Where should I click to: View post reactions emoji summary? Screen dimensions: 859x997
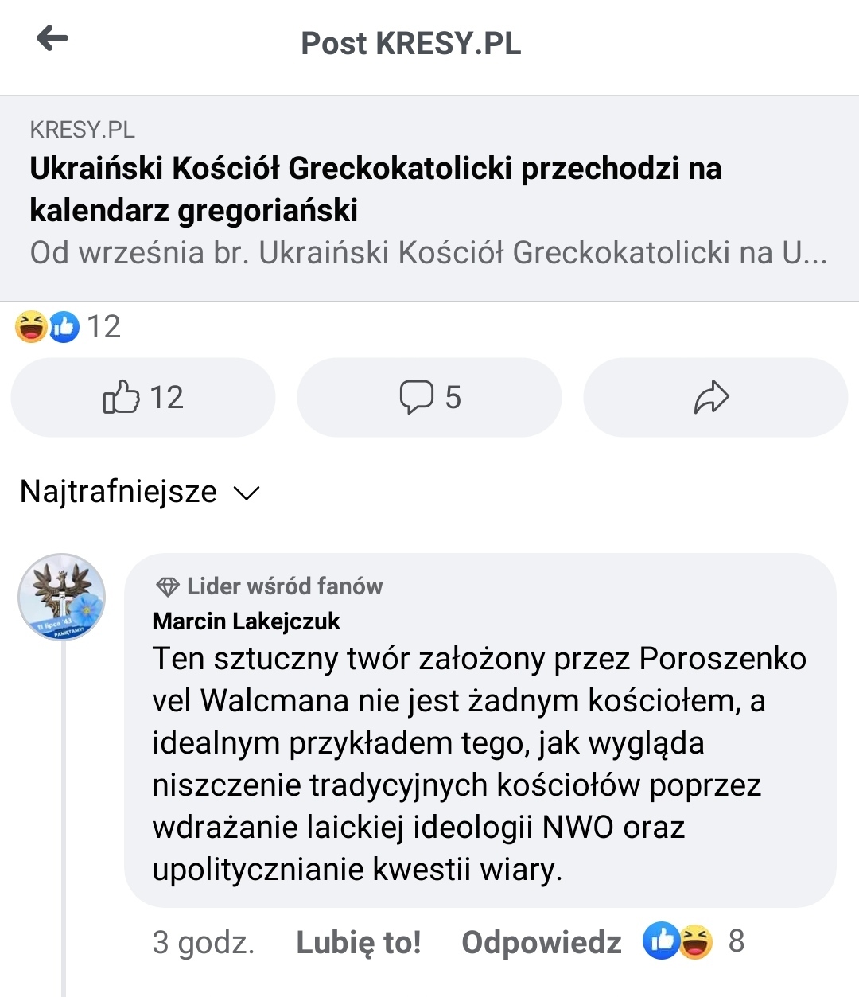click(x=48, y=327)
